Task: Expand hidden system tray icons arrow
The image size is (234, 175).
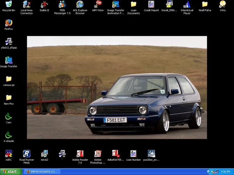Action: (209, 172)
